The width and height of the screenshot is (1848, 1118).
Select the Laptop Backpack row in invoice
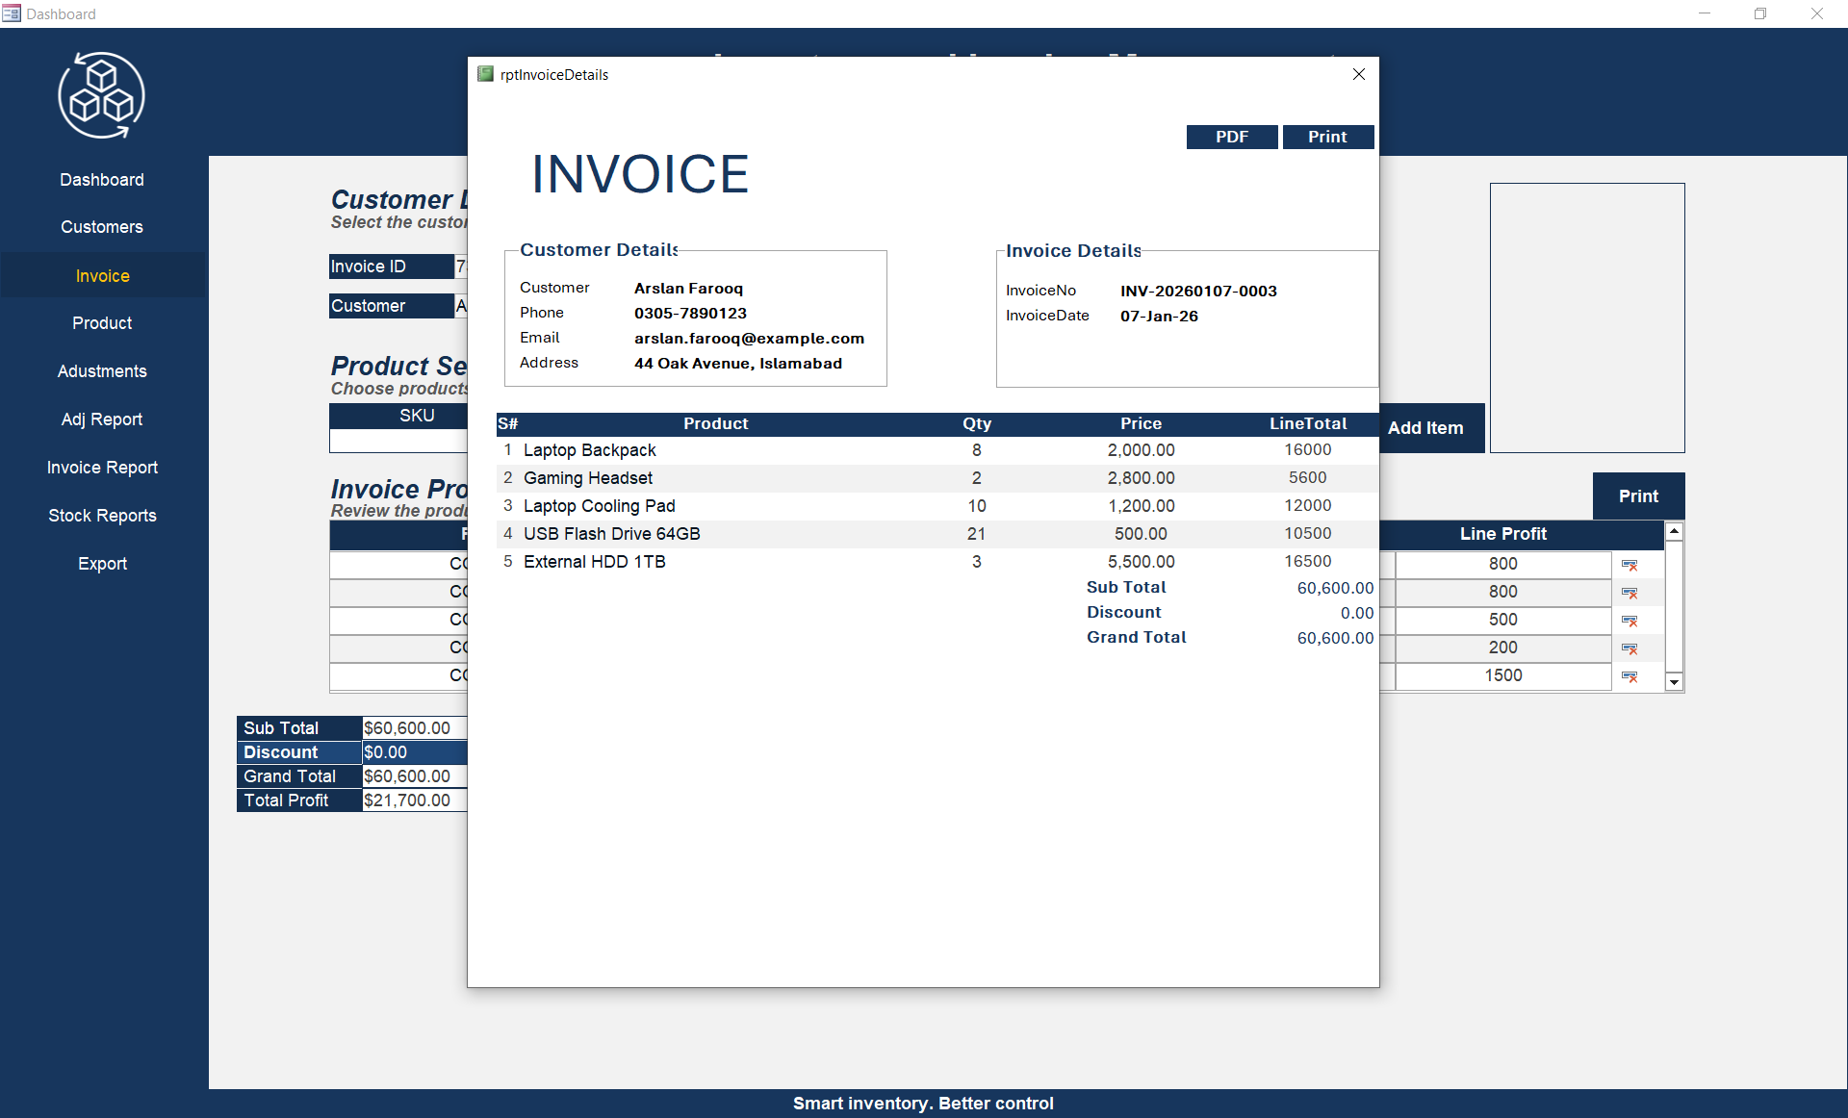937,450
